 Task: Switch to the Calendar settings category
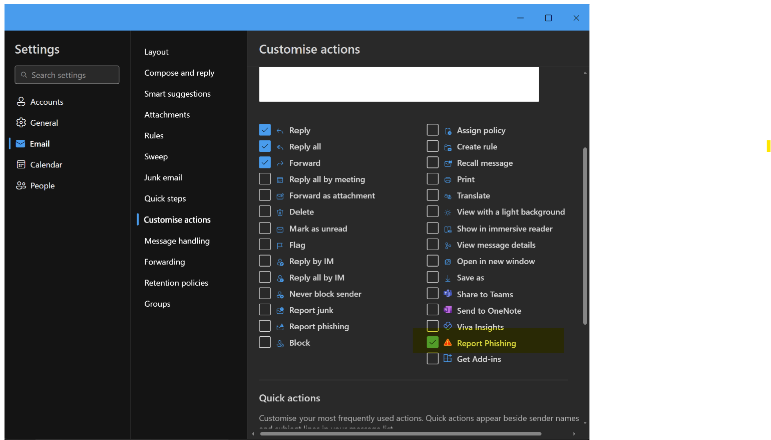tap(45, 164)
